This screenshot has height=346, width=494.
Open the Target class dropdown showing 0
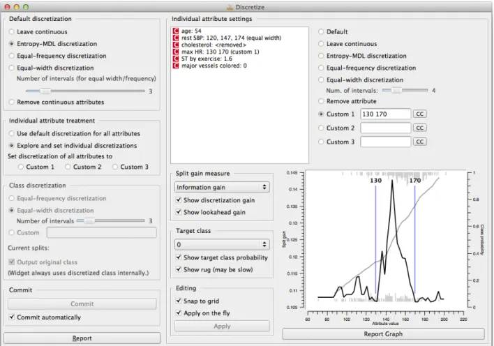[222, 245]
